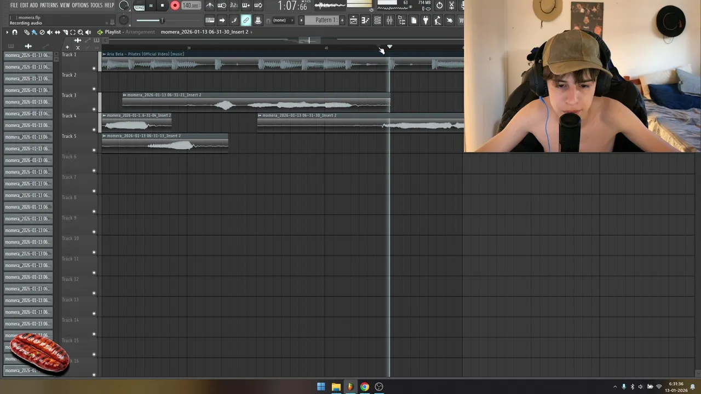Select the Slip tool in playlist toolbar
Screen dimensions: 701x394
pyautogui.click(x=58, y=32)
